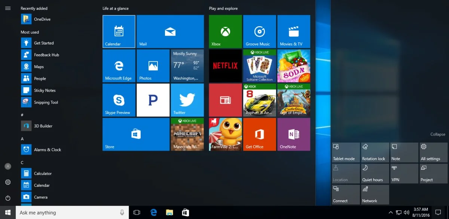This screenshot has height=219, width=449.
Task: Open Microsoft Solitaire Collection tile
Action: pos(260,66)
